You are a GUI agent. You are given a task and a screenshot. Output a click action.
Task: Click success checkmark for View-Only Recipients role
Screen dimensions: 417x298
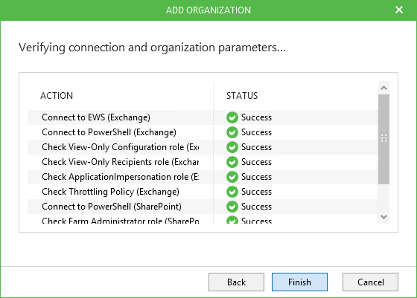click(232, 162)
